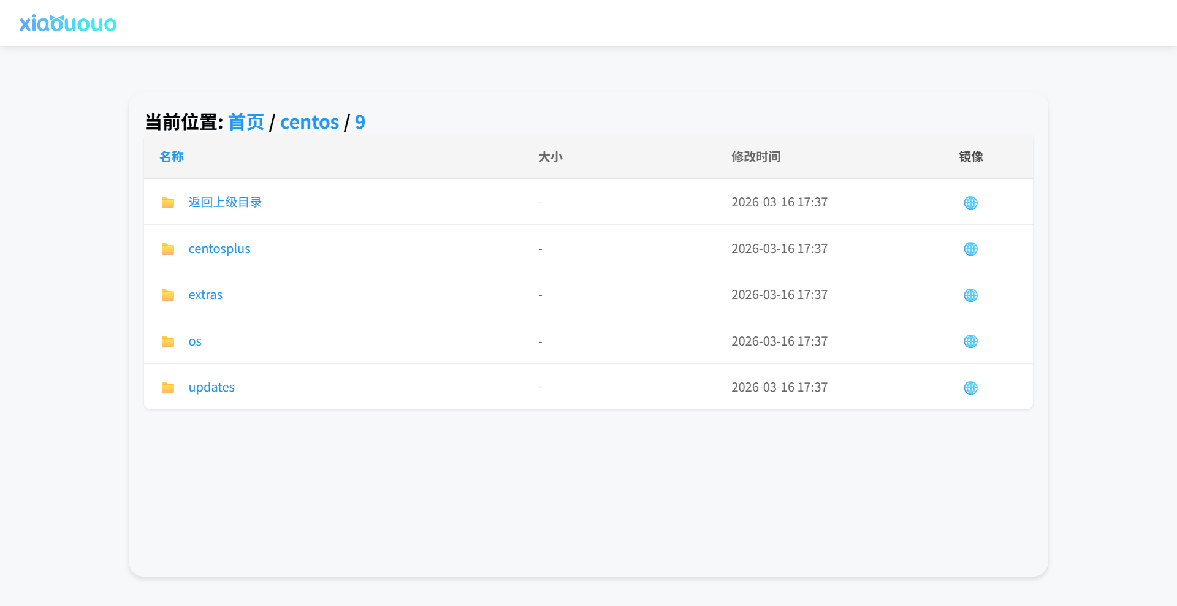Open the updates directory link
The height and width of the screenshot is (606, 1177).
pos(211,387)
